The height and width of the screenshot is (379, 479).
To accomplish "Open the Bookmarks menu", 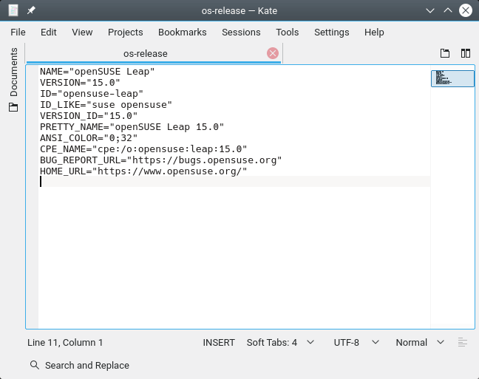I will coord(183,32).
